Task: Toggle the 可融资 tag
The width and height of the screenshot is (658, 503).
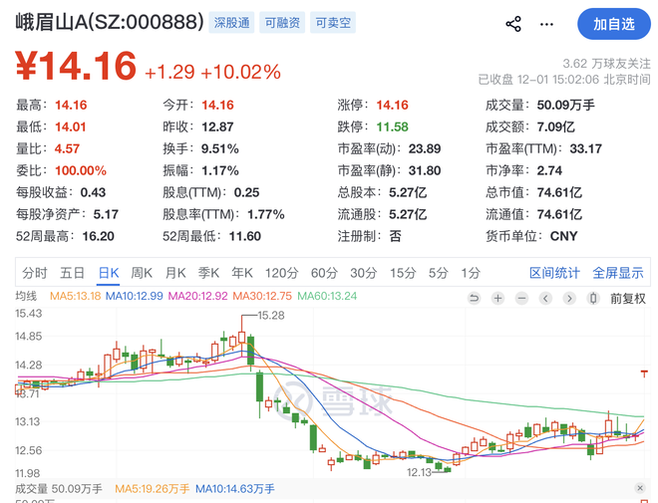Action: click(x=282, y=23)
